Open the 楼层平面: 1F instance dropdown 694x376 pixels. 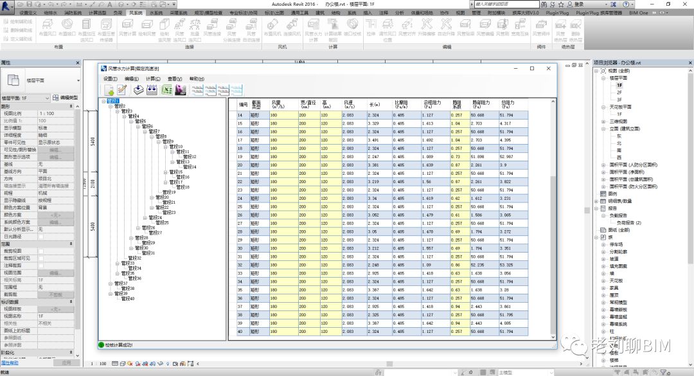coord(25,98)
